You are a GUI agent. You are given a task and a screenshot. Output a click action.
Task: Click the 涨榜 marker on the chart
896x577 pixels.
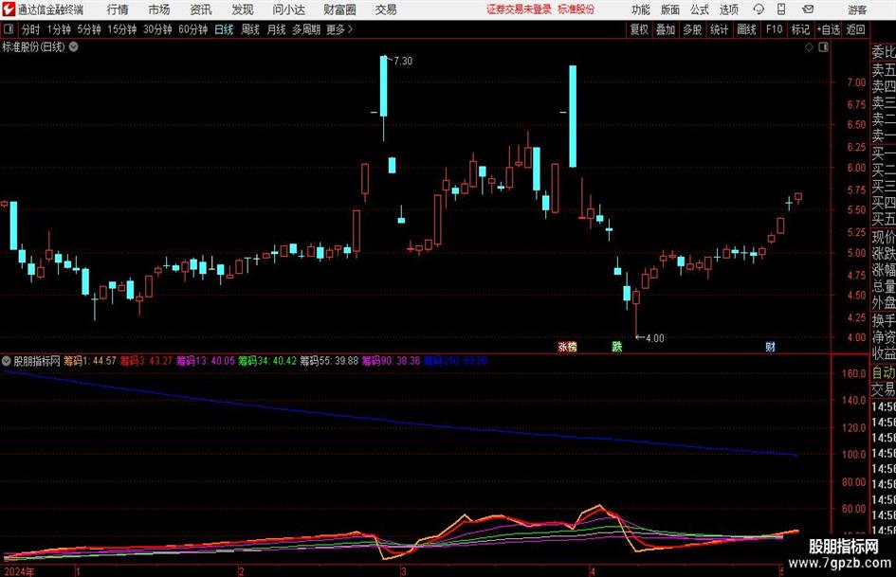567,347
